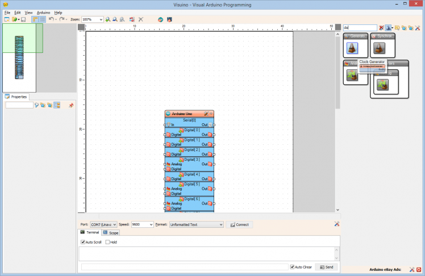Screen dimensions: 425x276
Task: Click the Connect button
Action: tap(239, 225)
